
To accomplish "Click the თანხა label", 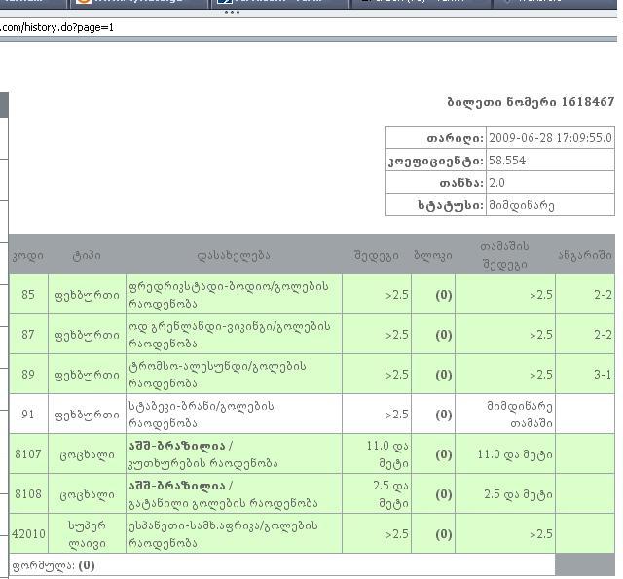I will pyautogui.click(x=461, y=183).
